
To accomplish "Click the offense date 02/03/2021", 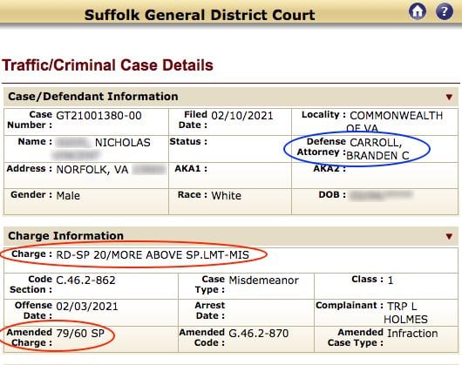I will [87, 307].
